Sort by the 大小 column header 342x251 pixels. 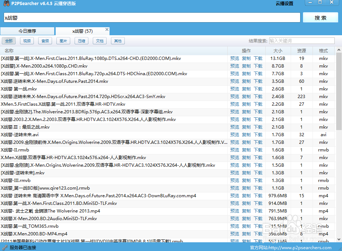click(278, 51)
